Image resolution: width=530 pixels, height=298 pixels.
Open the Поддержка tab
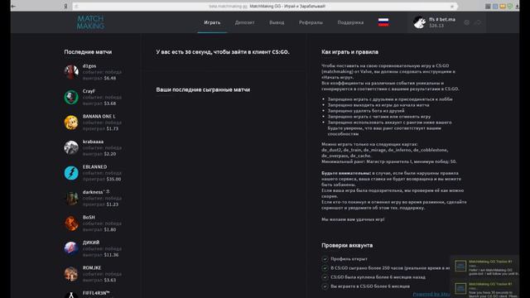click(350, 22)
